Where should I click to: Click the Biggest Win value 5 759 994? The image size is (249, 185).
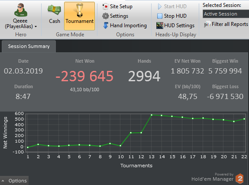point(225,71)
